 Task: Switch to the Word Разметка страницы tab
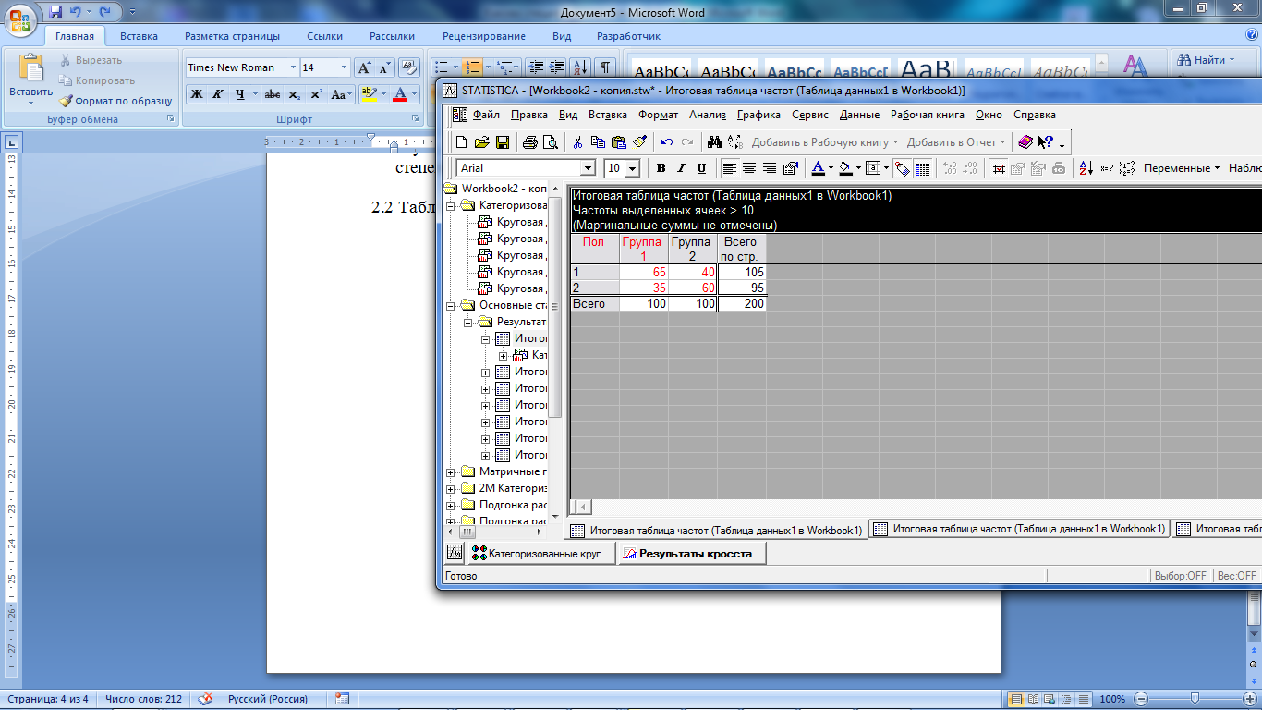(x=232, y=36)
